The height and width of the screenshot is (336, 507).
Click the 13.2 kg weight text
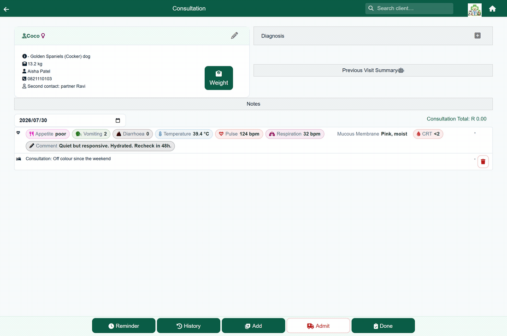[35, 64]
